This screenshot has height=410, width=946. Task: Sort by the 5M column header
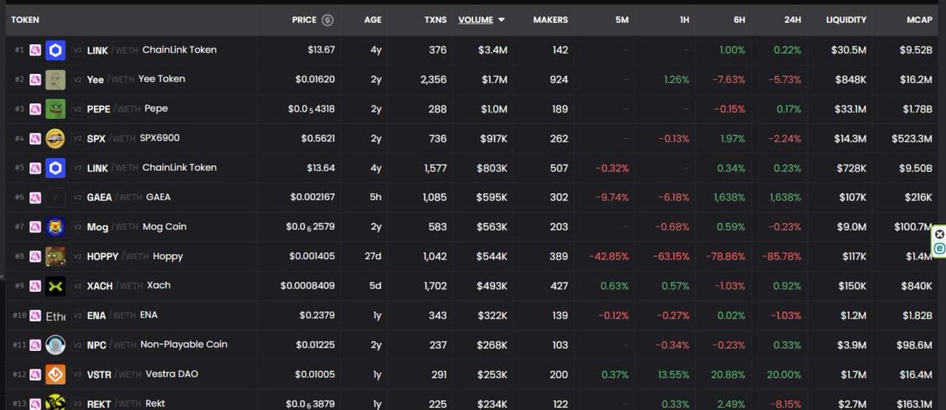622,20
